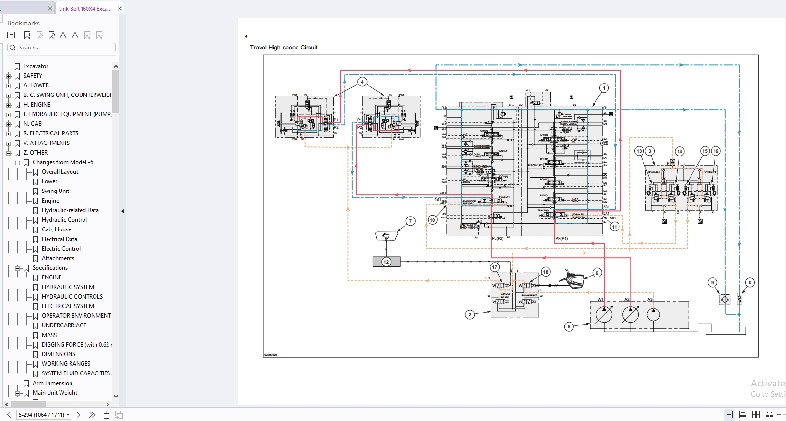Enable continuous scrolling page view
The image size is (786, 421).
(742, 415)
